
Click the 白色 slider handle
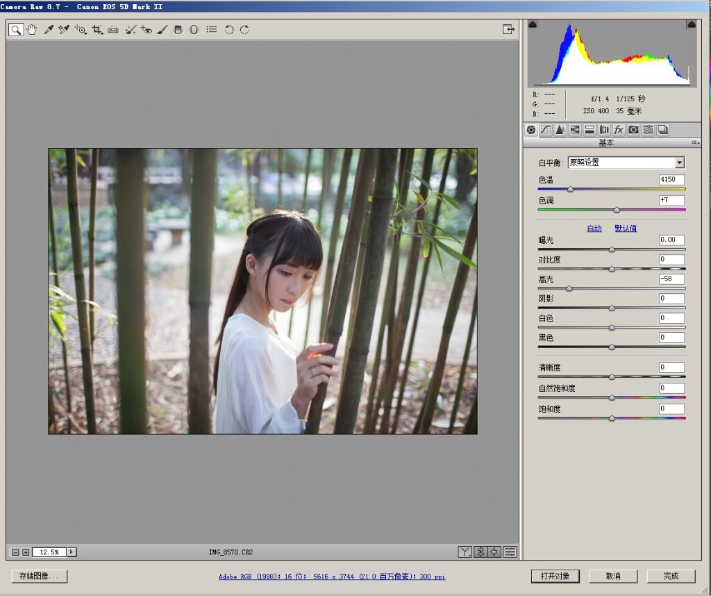click(x=612, y=327)
